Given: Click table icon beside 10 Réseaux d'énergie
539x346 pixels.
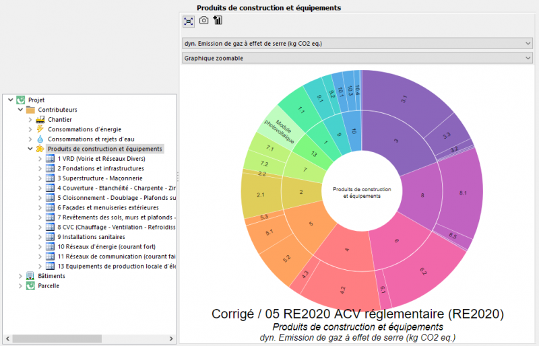Looking at the screenshot, I should click(x=50, y=246).
